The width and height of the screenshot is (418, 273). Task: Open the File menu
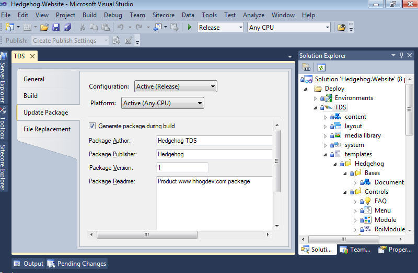[6, 15]
